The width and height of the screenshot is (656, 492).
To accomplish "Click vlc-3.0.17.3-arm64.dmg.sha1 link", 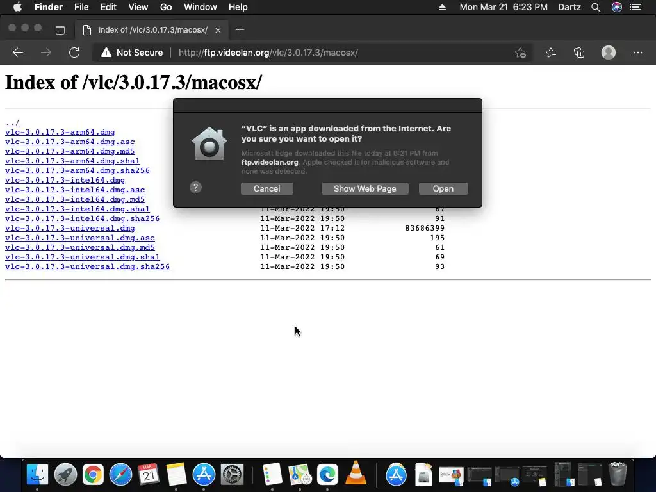I will tap(72, 161).
